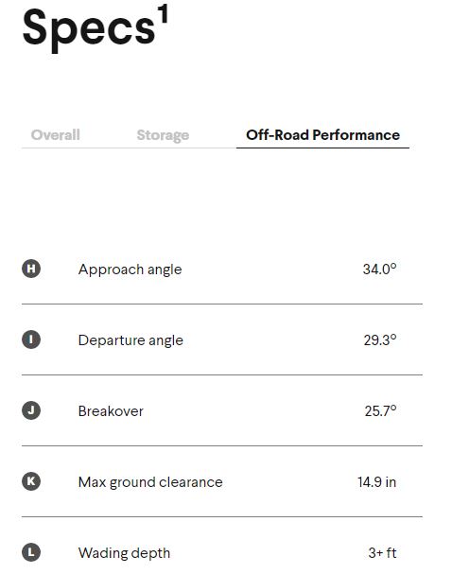Switch to the Overall specs tab
This screenshot has width=452, height=574.
coord(55,134)
